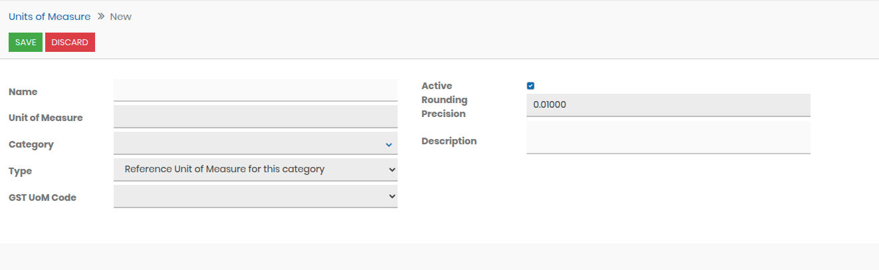879x270 pixels.
Task: Click the Rounding Precision value field
Action: pos(668,105)
